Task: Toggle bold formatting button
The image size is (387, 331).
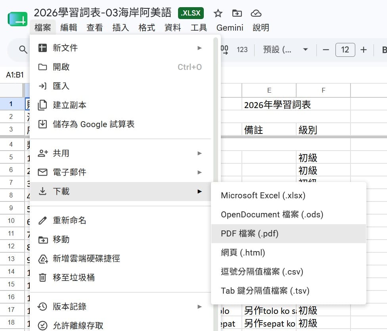Action: tap(384, 50)
